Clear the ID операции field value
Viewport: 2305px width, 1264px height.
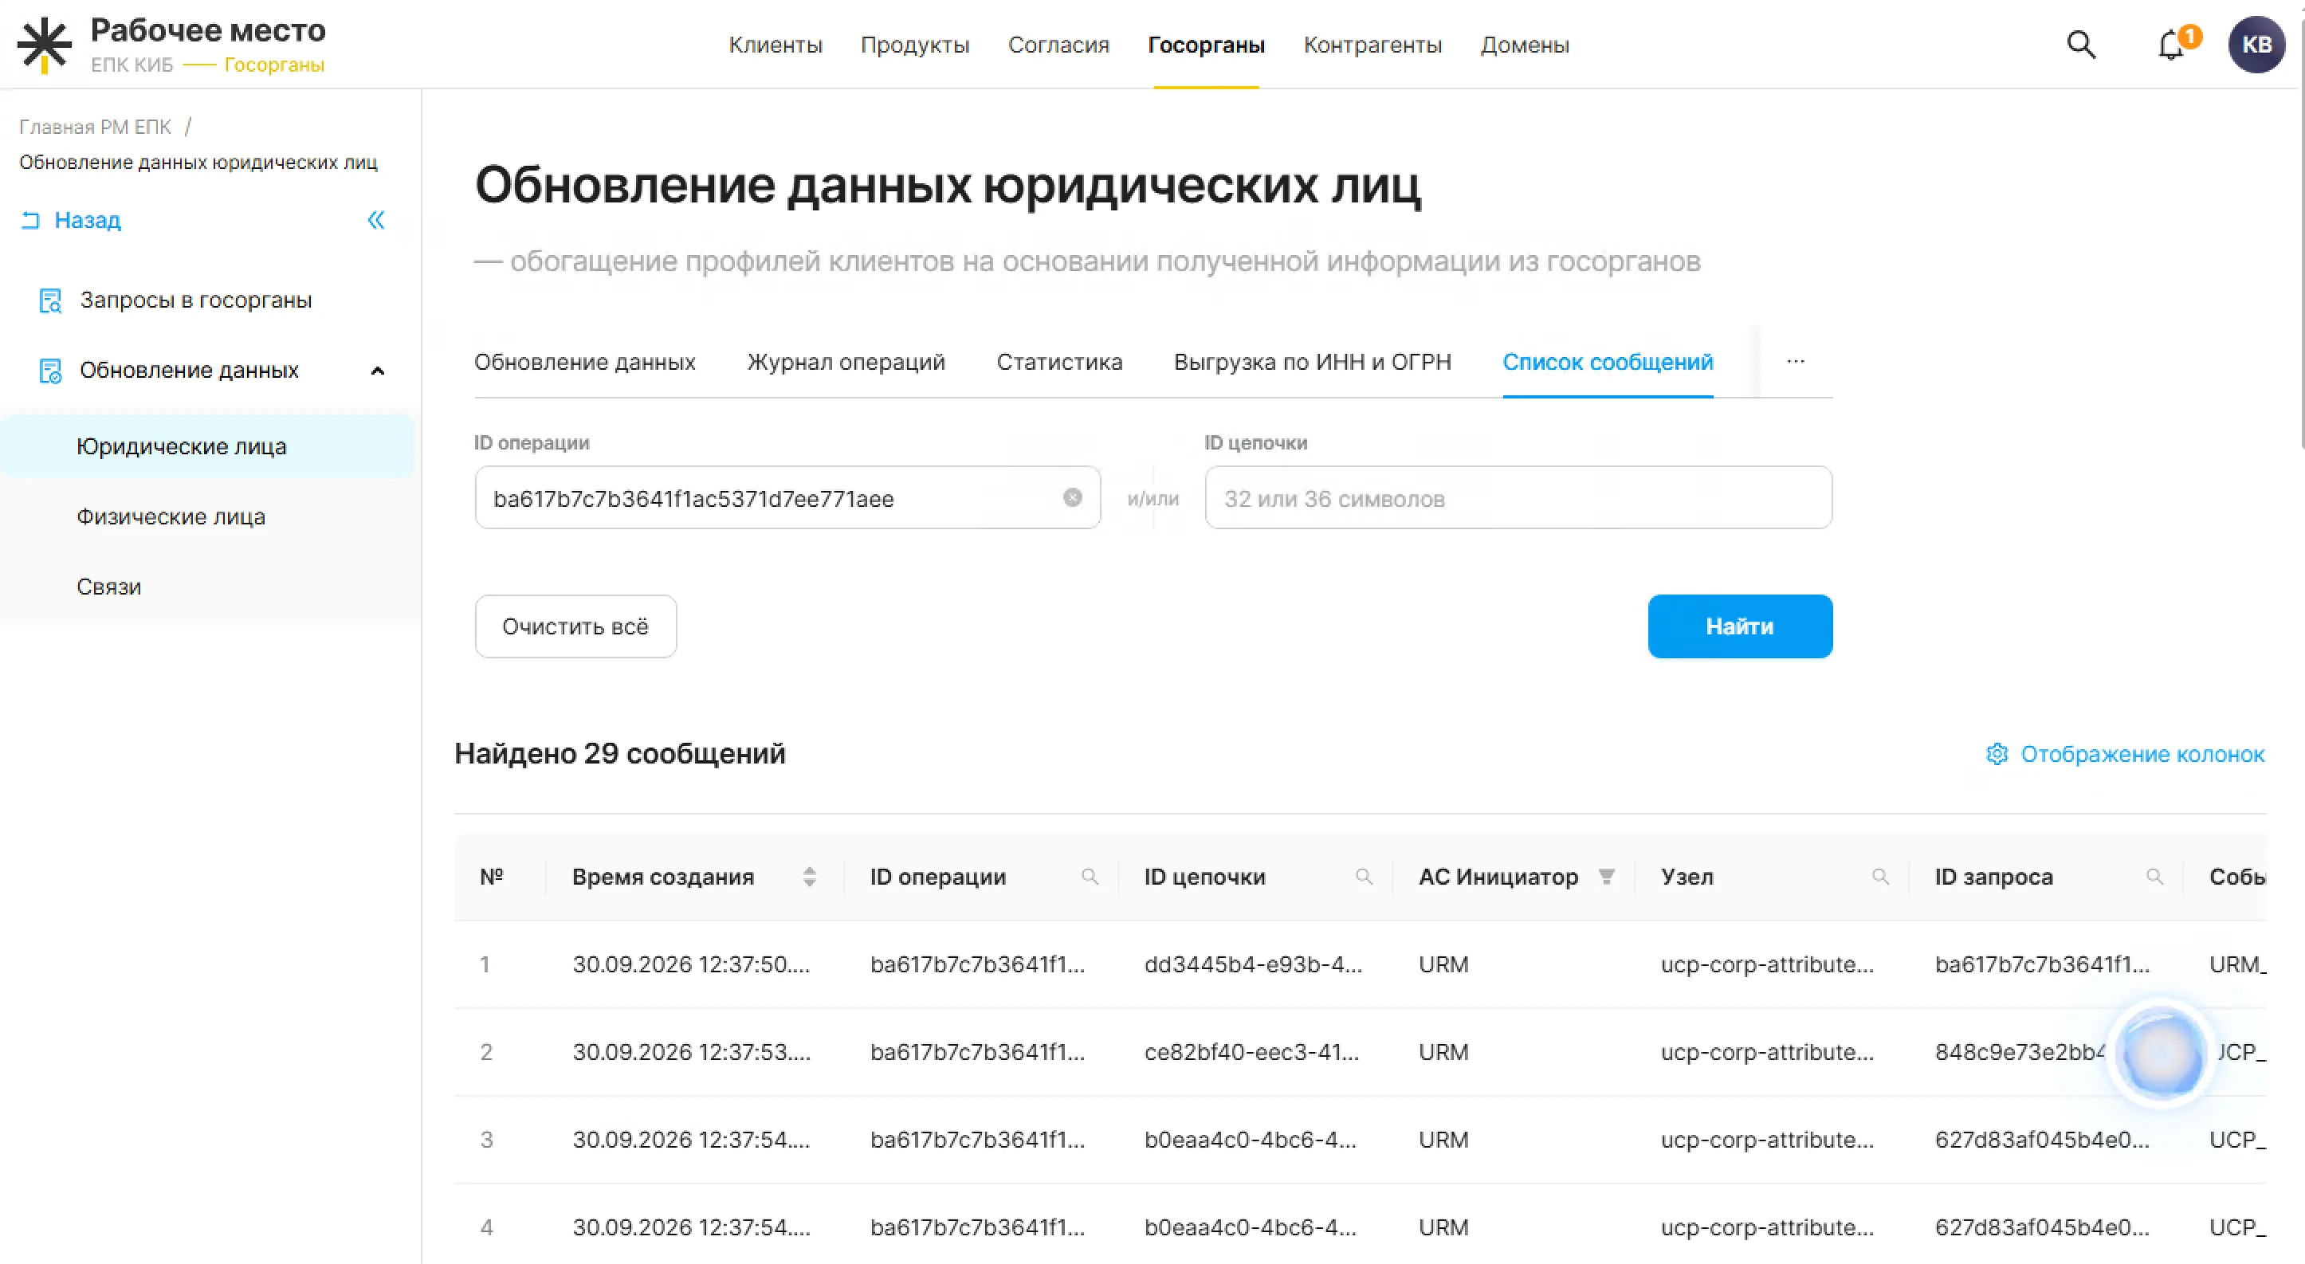tap(1072, 497)
